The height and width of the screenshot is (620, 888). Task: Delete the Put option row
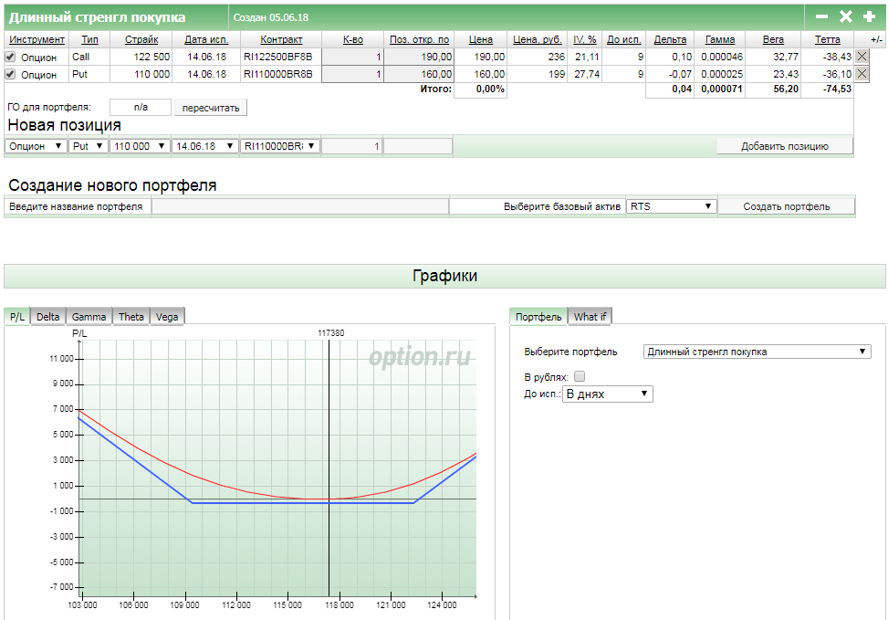click(x=862, y=74)
